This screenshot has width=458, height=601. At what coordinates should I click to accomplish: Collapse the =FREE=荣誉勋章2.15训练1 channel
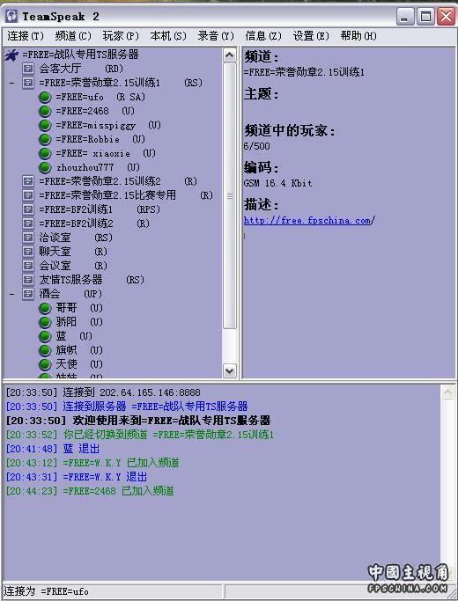(x=12, y=83)
